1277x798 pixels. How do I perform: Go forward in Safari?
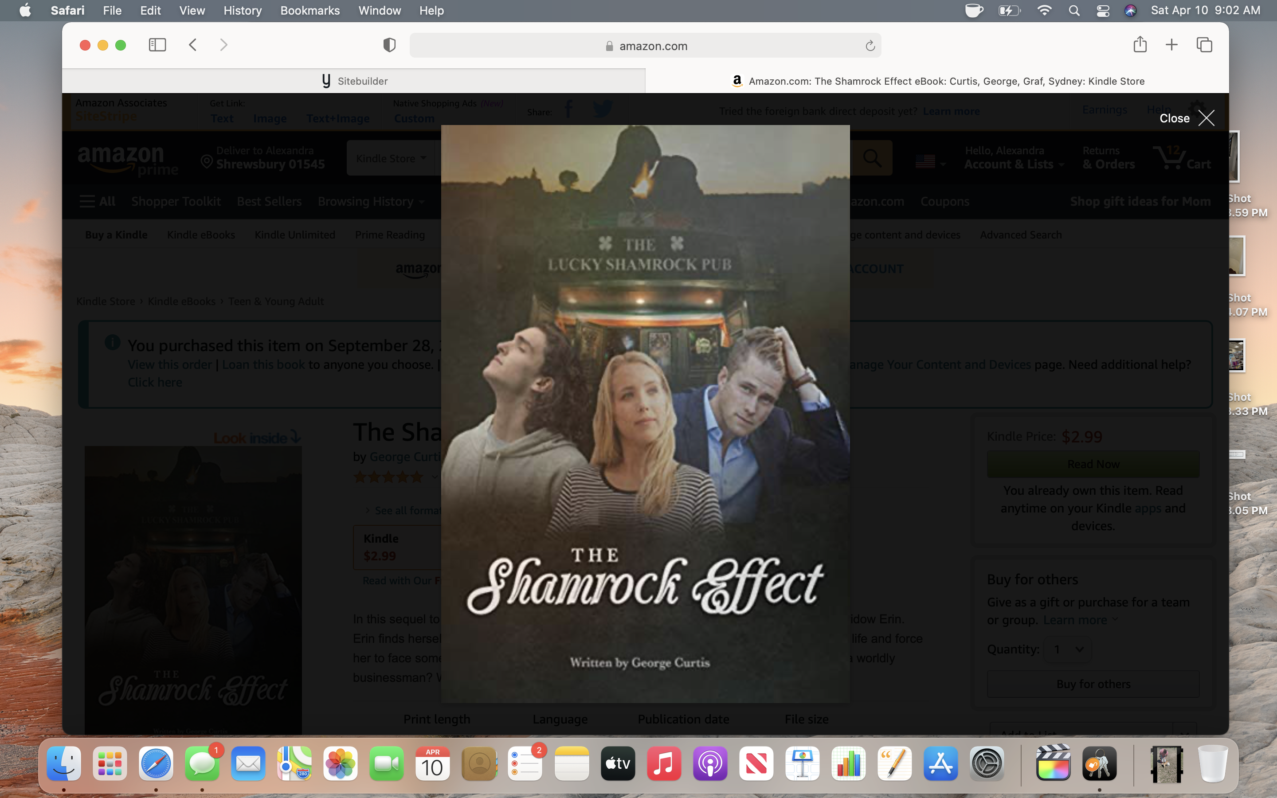[x=224, y=45]
